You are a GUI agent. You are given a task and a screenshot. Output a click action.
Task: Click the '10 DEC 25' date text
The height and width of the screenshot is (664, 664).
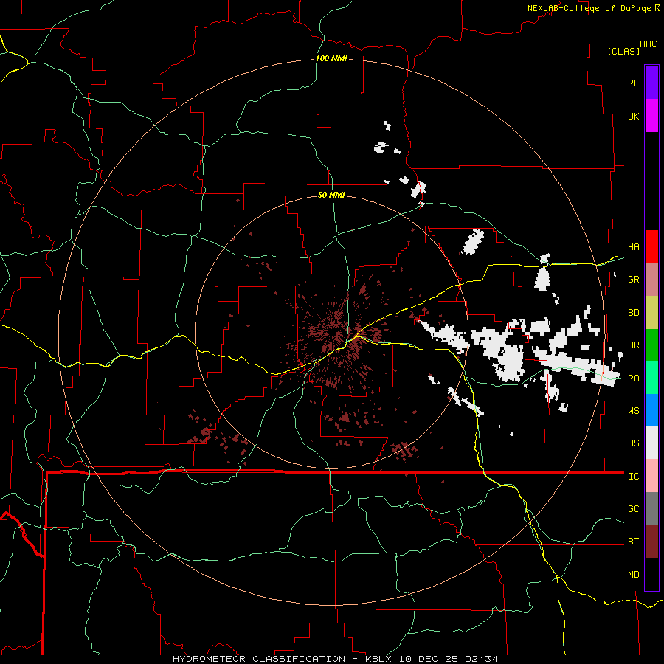(x=429, y=659)
